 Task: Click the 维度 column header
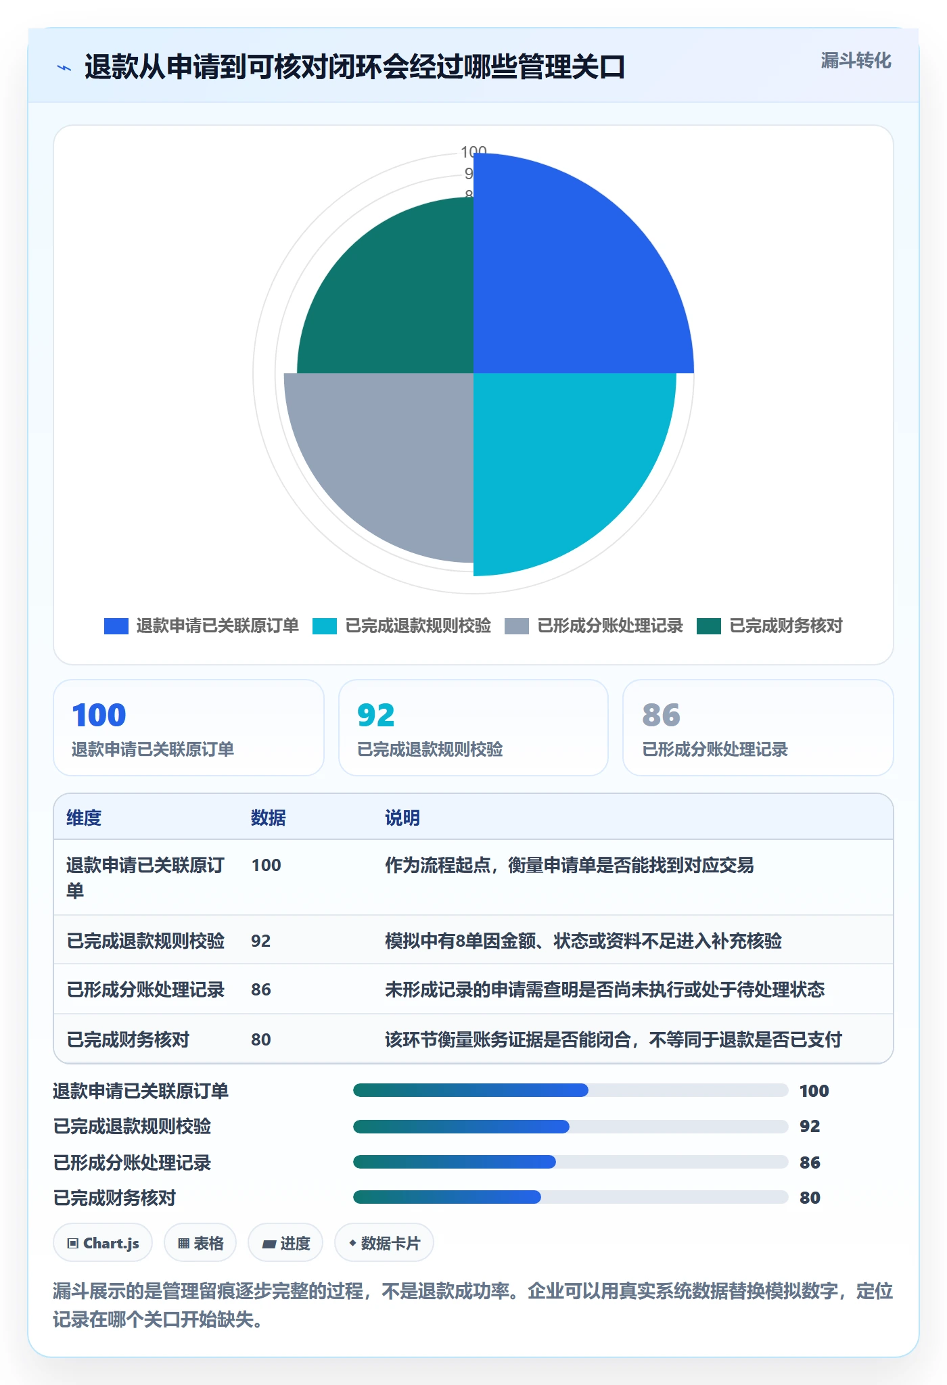tap(84, 818)
